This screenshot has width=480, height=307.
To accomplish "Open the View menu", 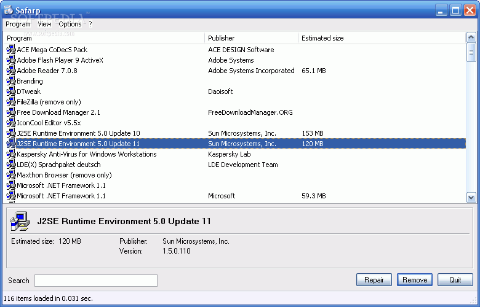I will point(44,24).
